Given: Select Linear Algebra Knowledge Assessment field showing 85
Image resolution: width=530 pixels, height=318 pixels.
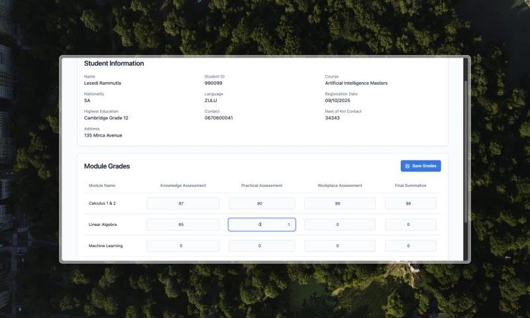Looking at the screenshot, I should point(182,225).
